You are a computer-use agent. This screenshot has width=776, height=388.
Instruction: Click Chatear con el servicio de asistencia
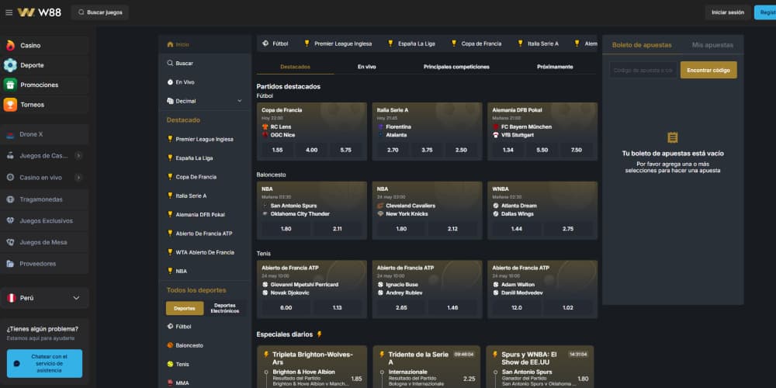(44, 363)
